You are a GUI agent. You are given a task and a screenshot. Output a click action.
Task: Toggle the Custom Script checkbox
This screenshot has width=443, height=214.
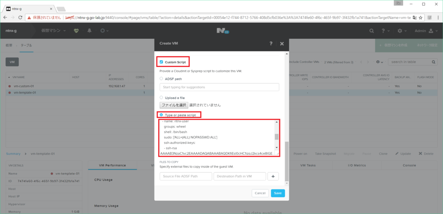point(161,62)
